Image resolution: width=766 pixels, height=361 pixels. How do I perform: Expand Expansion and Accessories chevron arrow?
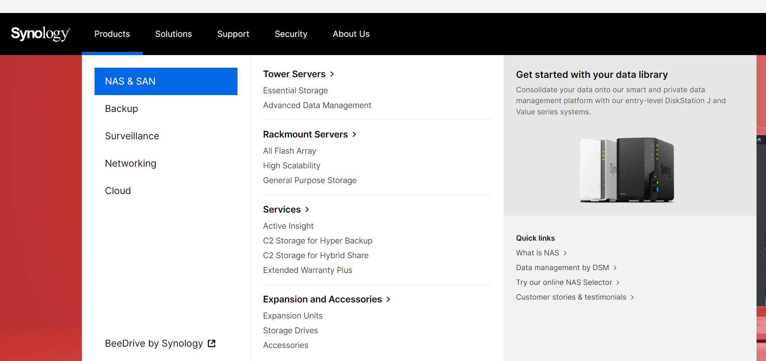click(388, 299)
